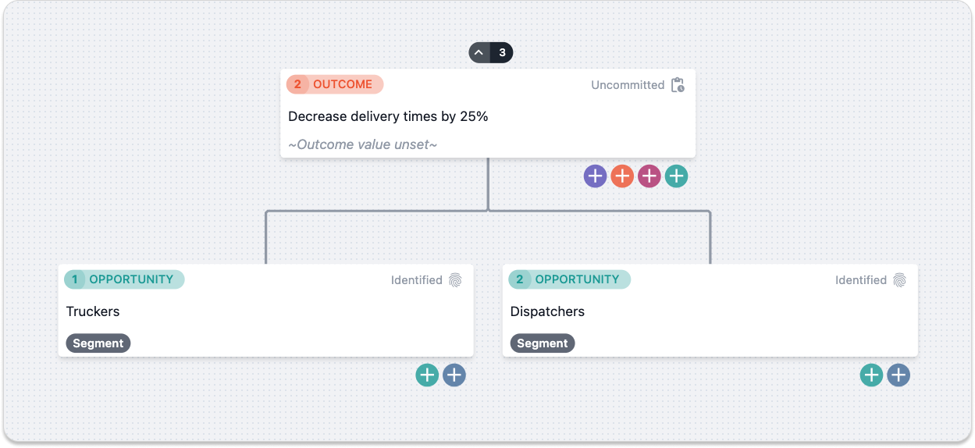Click the Segment tag on Dispatchers card
Viewport: 975px width, 448px height.
click(x=543, y=343)
